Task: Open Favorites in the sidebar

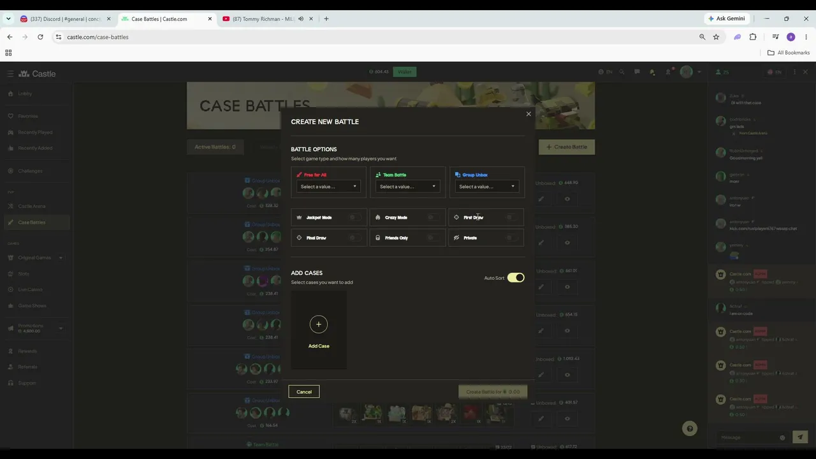Action: point(27,116)
